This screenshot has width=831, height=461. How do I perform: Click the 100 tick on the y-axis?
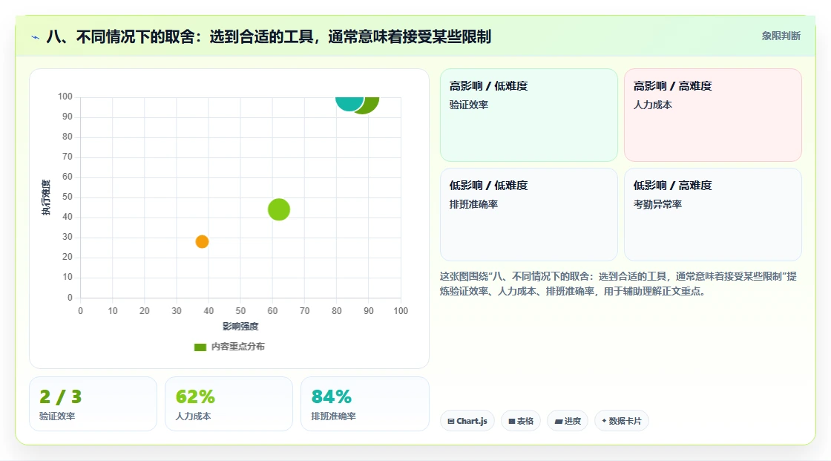65,97
